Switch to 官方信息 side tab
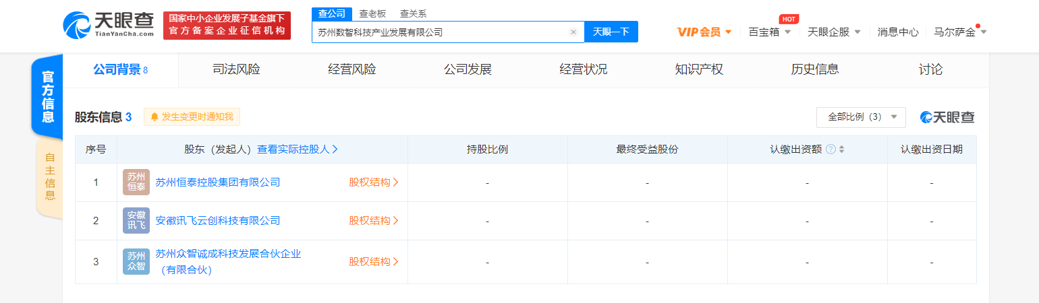The width and height of the screenshot is (1039, 303). tap(48, 97)
